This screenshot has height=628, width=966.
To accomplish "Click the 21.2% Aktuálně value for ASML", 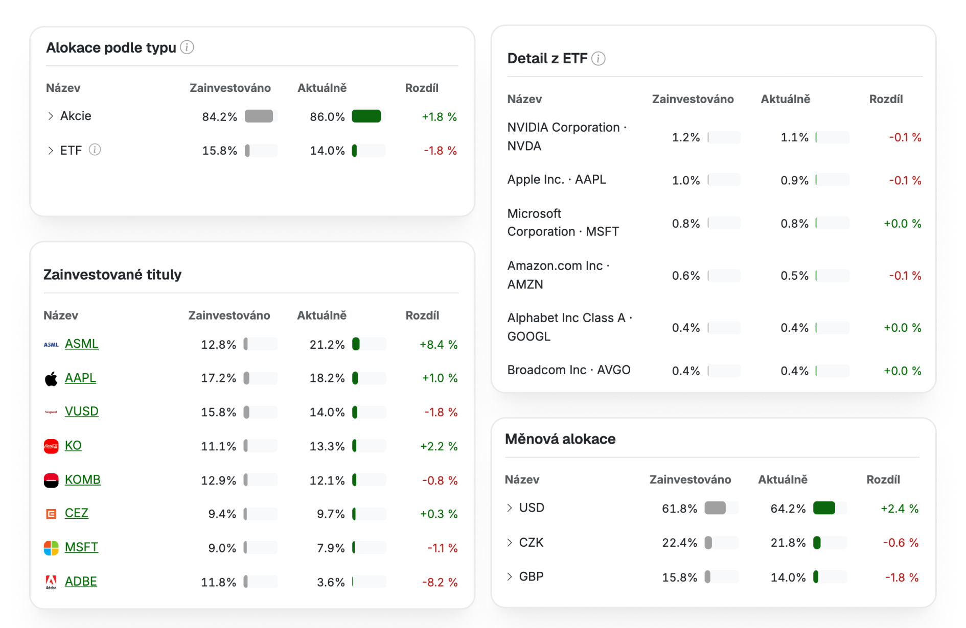I will pyautogui.click(x=327, y=345).
